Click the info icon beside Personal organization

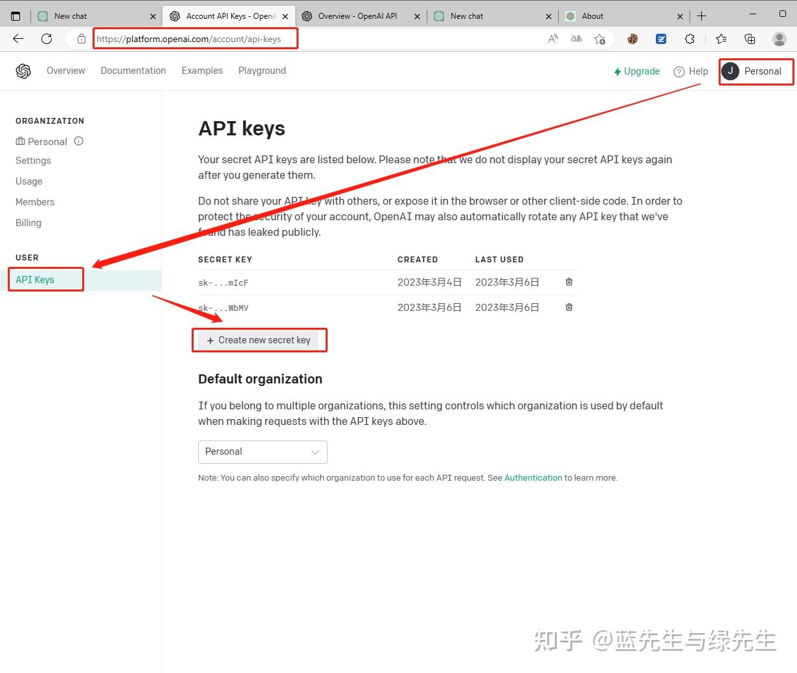78,141
